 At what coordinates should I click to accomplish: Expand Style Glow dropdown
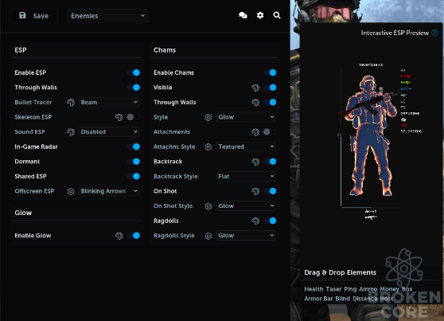click(x=246, y=117)
